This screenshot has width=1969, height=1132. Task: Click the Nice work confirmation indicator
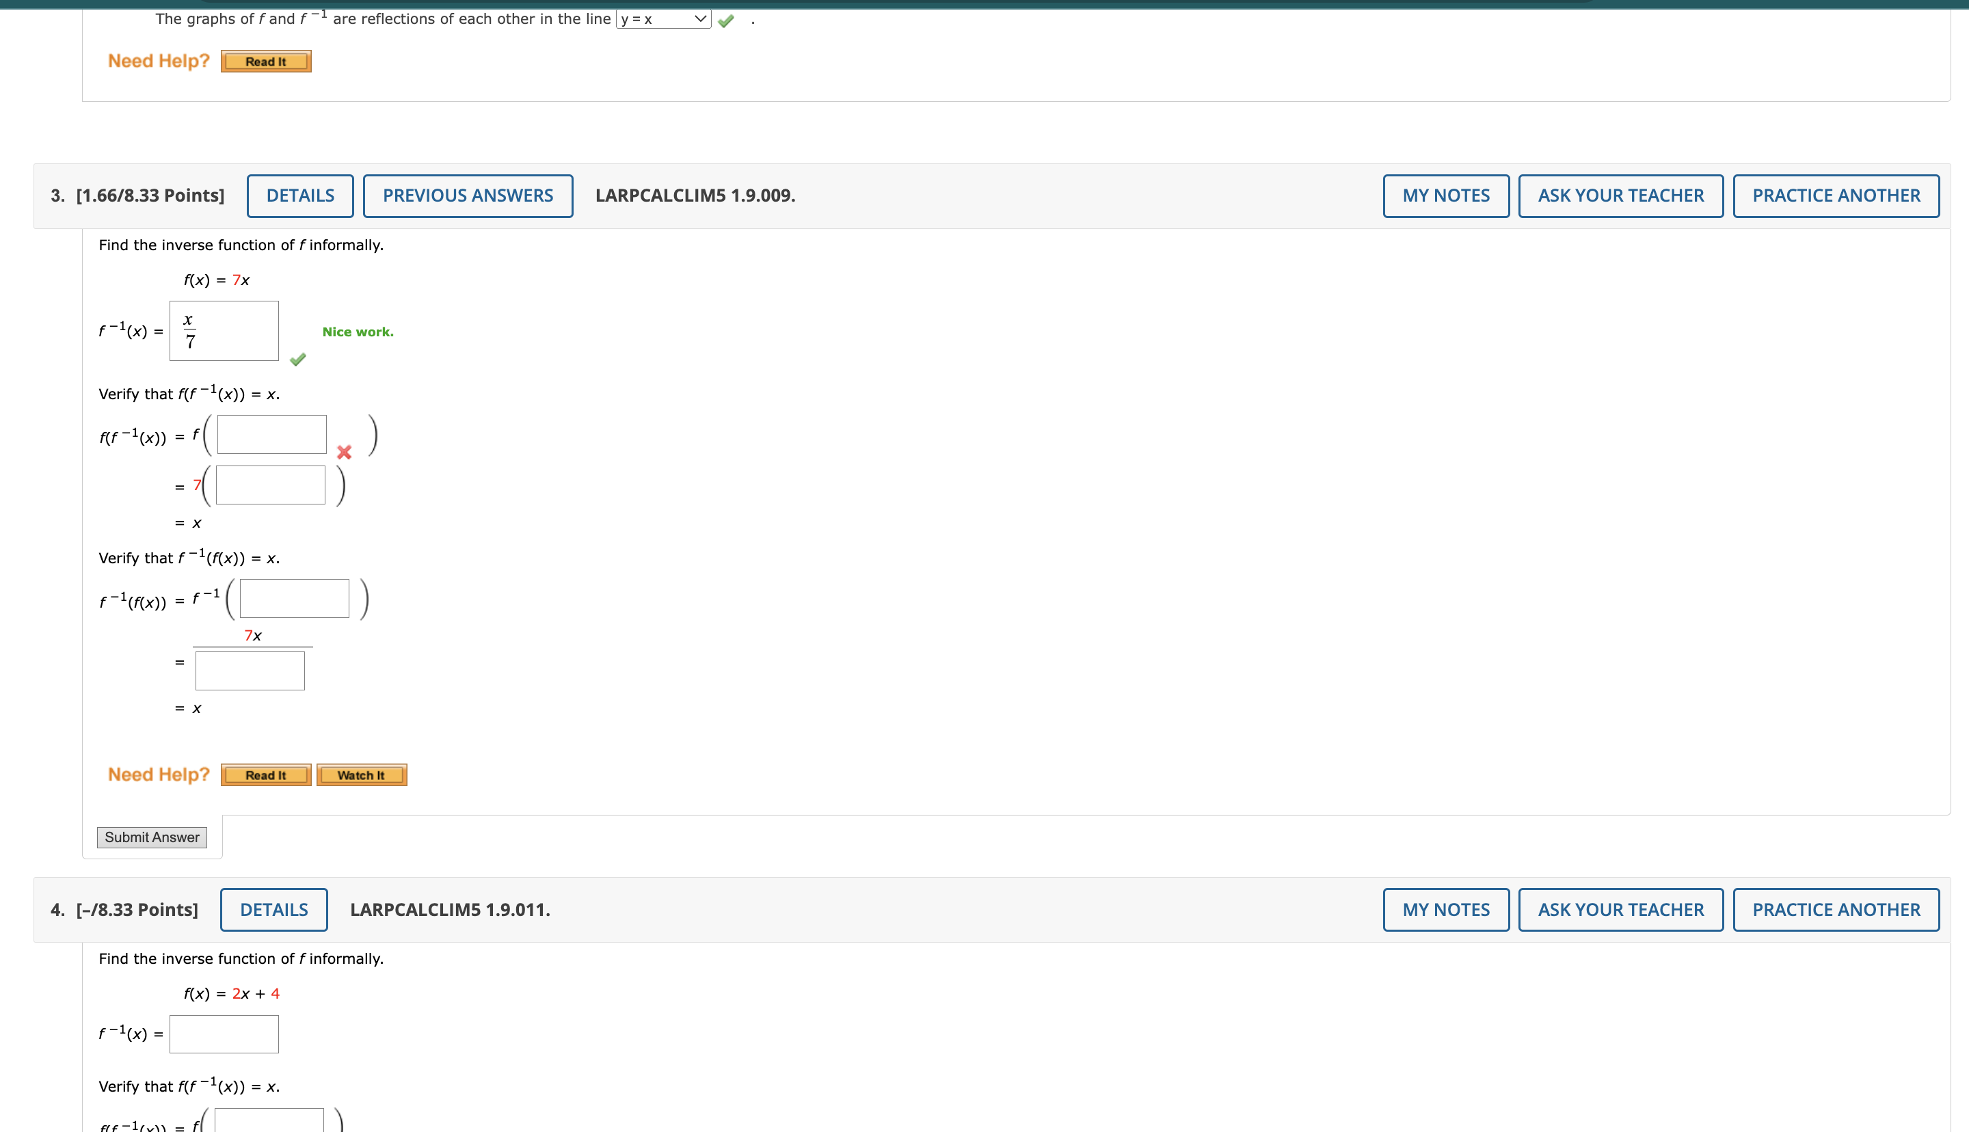pos(357,332)
